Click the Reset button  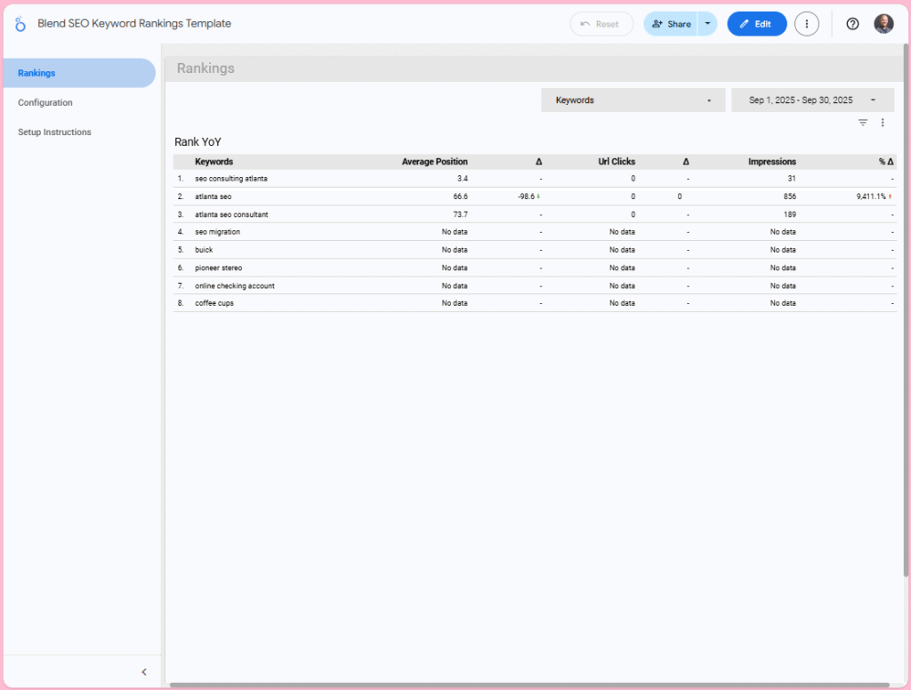click(x=601, y=23)
